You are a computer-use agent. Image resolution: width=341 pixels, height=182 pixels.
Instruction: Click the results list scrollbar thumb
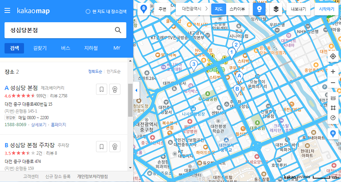pyautogui.click(x=130, y=100)
